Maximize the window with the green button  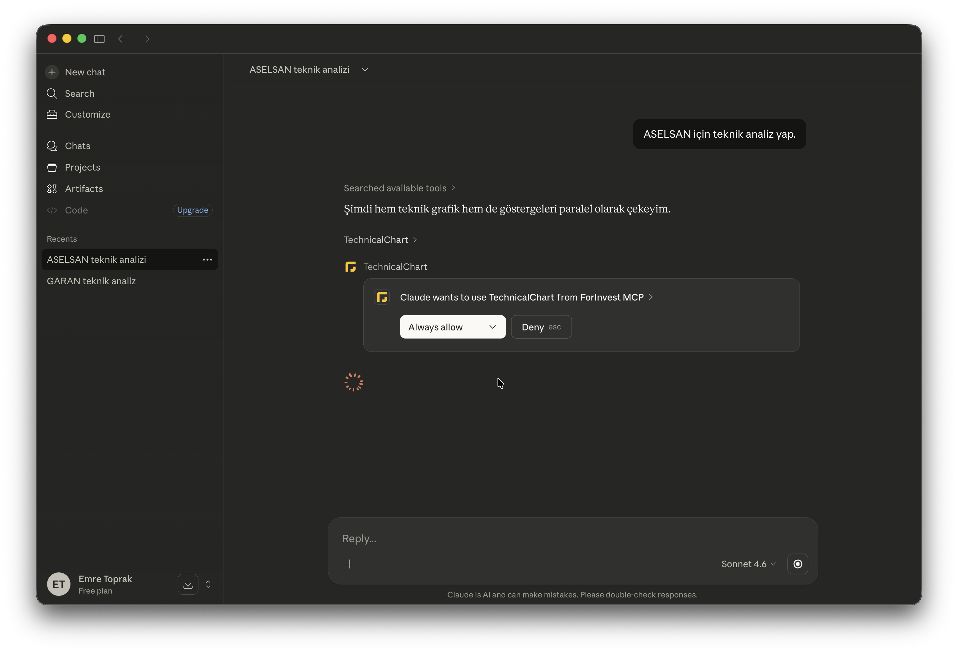[82, 38]
